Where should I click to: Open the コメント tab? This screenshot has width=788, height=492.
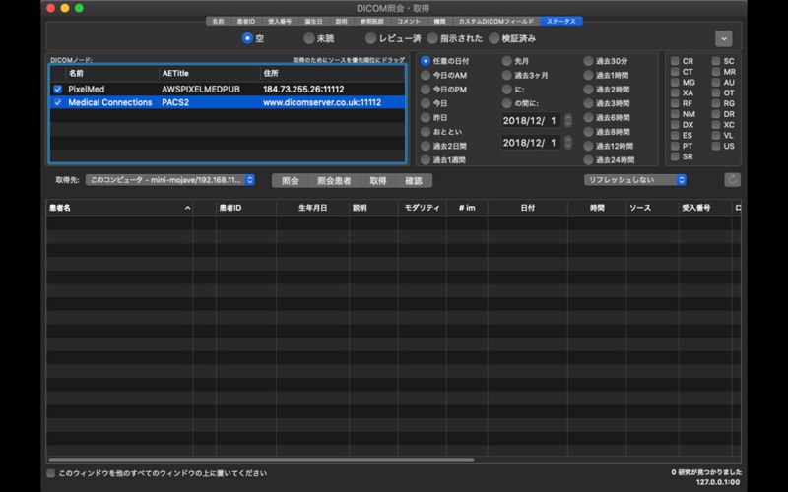tap(409, 21)
